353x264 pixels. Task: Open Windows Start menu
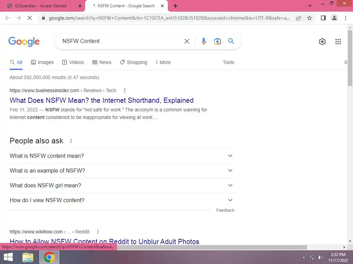(x=8, y=257)
